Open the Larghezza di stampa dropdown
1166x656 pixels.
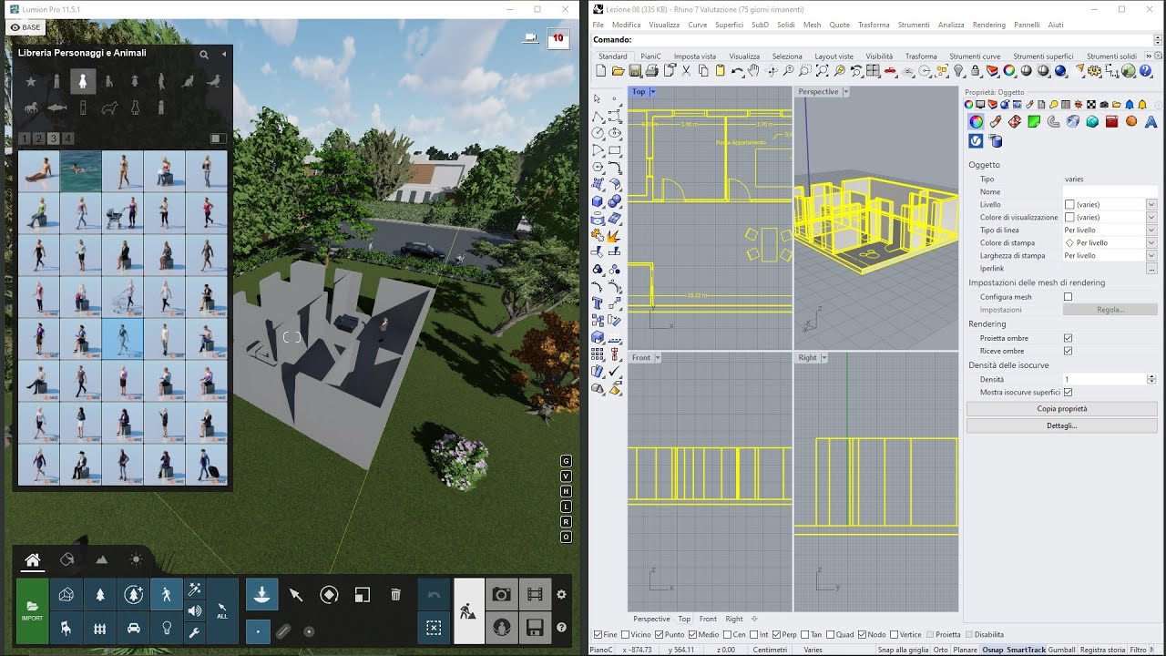[x=1151, y=256]
